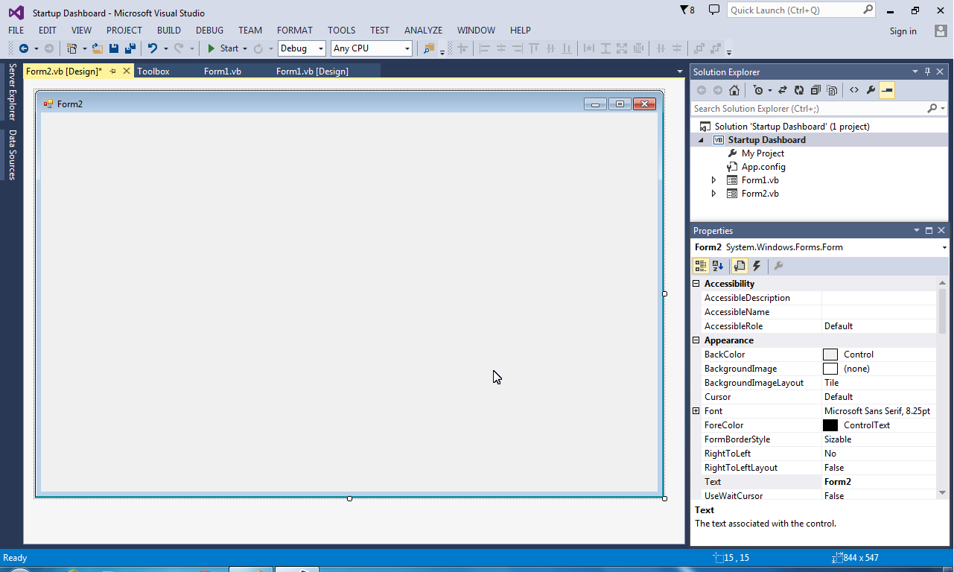Switch to the Form1.vb code tab
The image size is (954, 572).
coord(223,71)
